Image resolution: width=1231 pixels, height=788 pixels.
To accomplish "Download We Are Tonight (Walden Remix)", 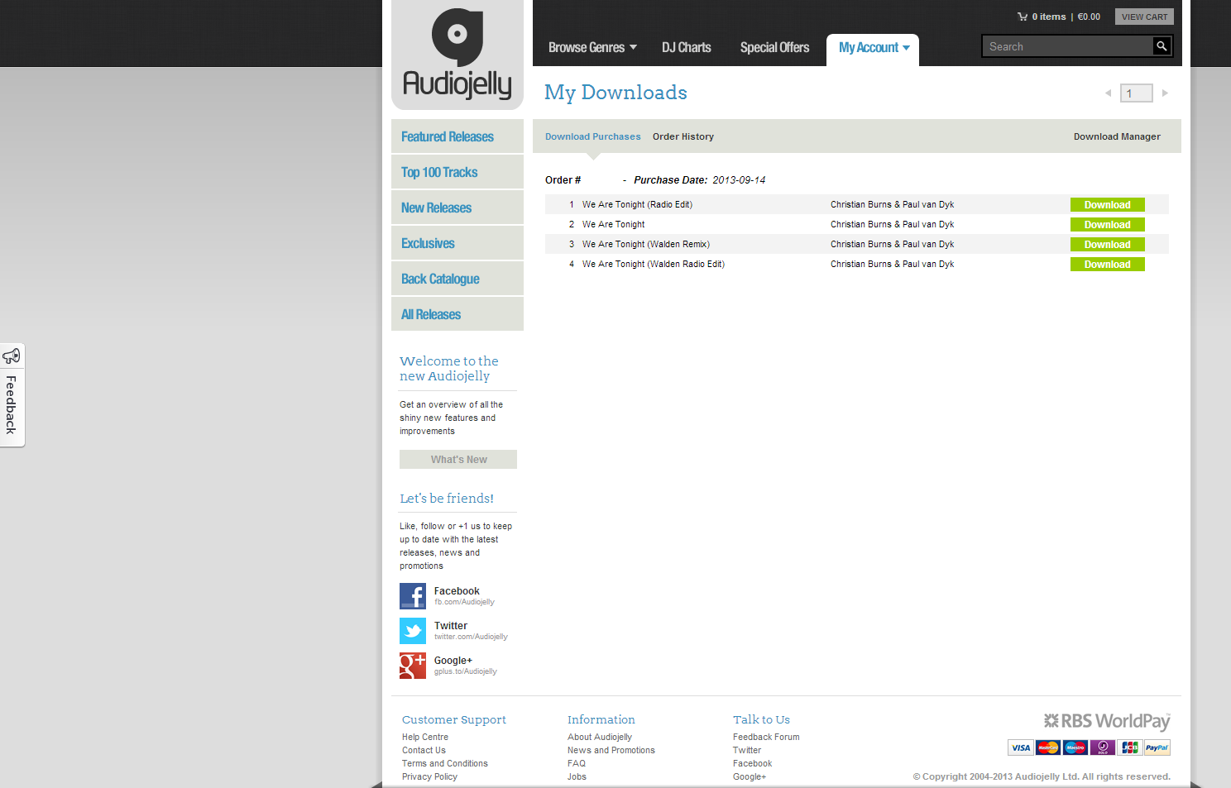I will click(1107, 245).
